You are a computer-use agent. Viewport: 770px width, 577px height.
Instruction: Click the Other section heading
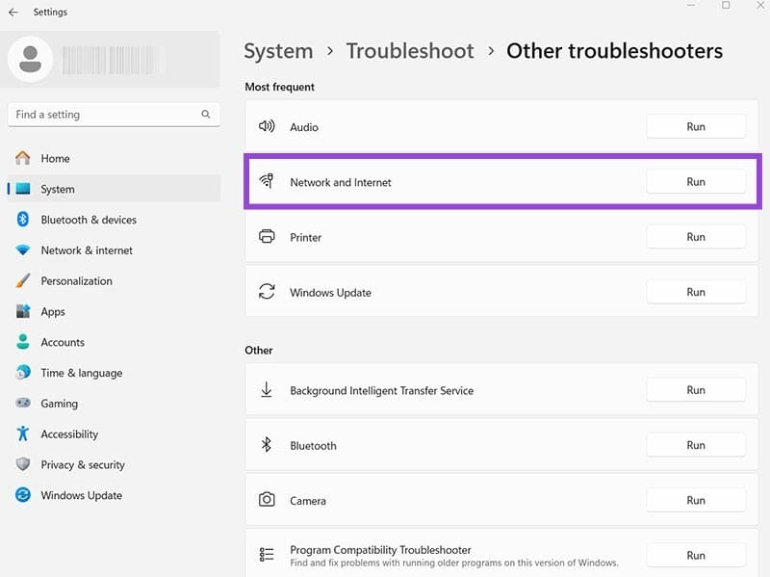tap(259, 350)
